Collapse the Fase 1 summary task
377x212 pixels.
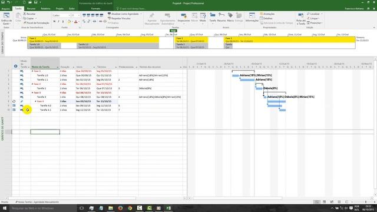click(32, 71)
